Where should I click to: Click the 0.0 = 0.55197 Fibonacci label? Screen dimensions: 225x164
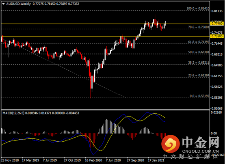click(199, 96)
